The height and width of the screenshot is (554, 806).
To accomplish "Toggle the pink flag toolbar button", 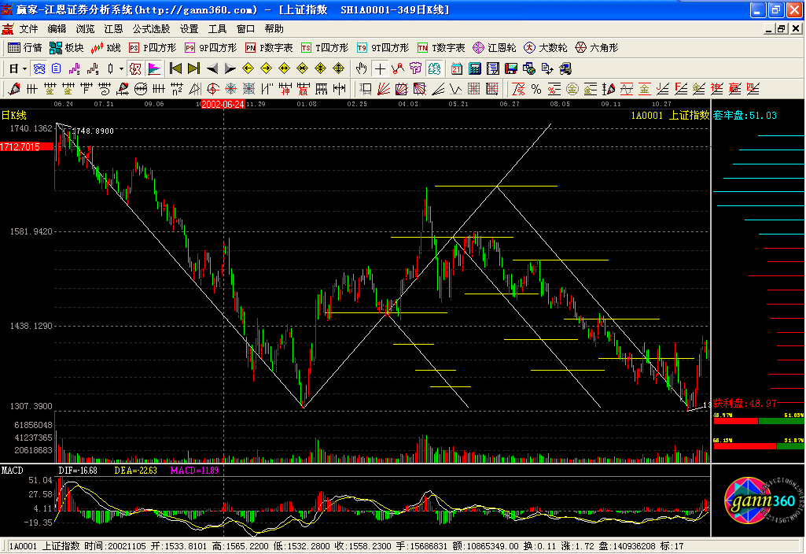I will coord(153,68).
